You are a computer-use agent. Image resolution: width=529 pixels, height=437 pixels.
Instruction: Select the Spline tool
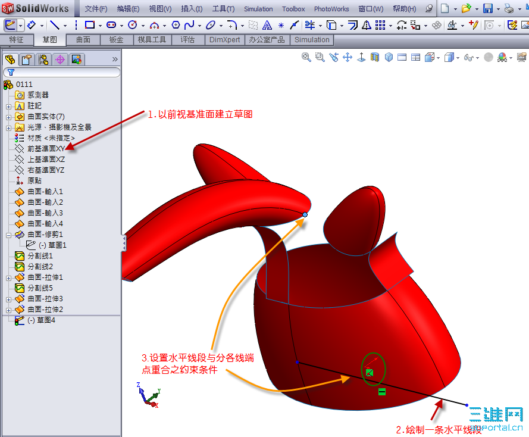tap(189, 24)
